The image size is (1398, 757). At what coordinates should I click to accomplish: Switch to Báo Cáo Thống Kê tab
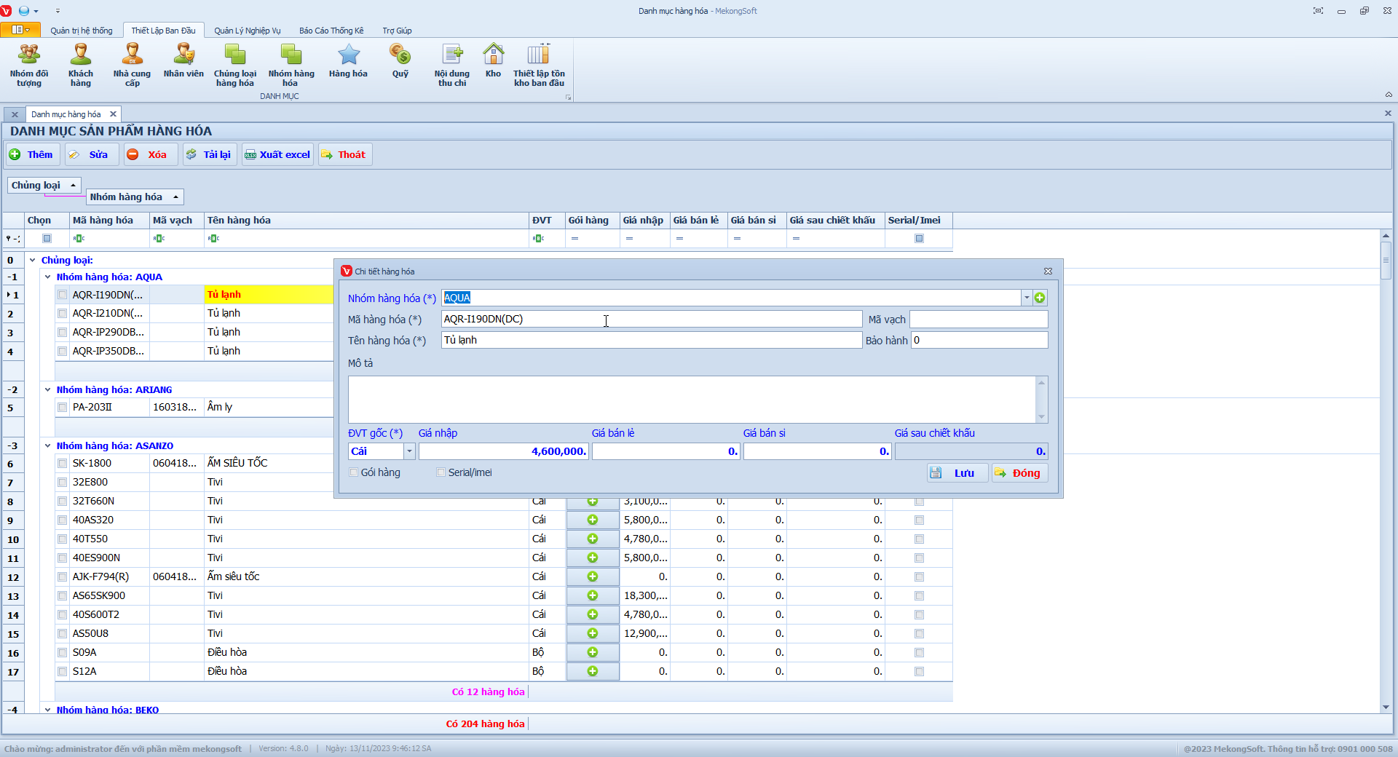(x=331, y=31)
